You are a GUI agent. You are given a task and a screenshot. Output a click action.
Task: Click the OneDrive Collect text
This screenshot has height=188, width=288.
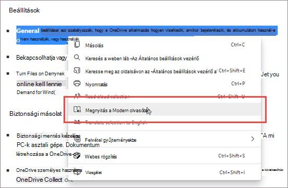tap(39, 180)
